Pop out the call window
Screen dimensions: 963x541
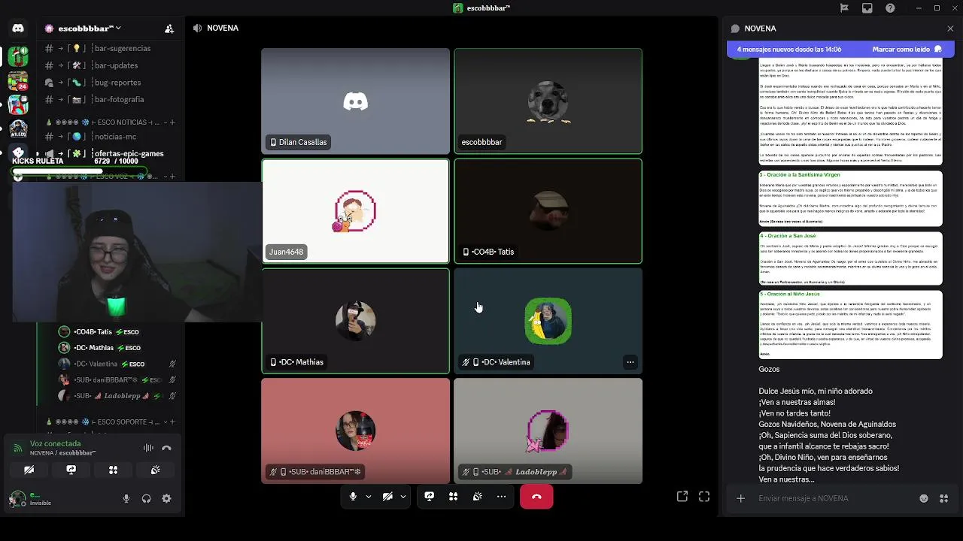coord(682,497)
